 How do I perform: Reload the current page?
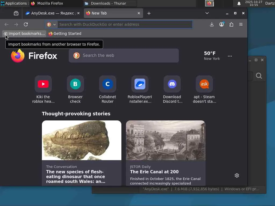point(26,24)
